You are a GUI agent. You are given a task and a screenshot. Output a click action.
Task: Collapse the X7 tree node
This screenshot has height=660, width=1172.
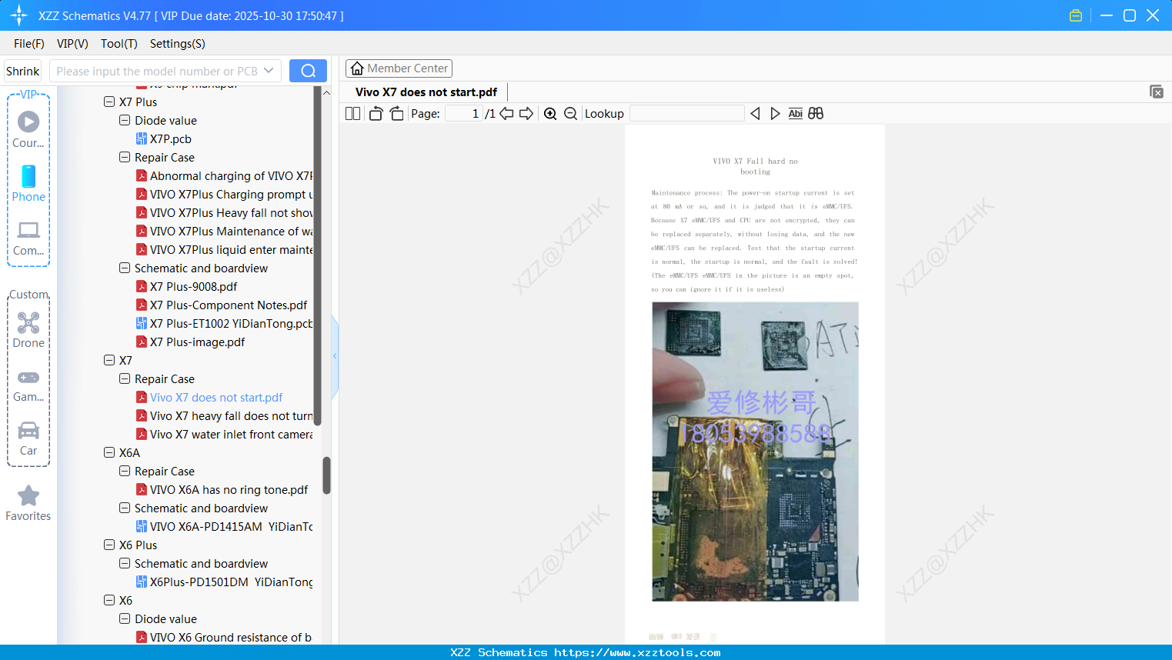(109, 360)
